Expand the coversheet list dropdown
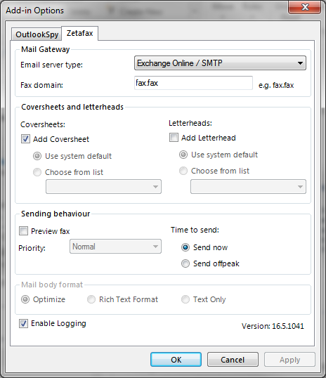The image size is (326, 378). pyautogui.click(x=103, y=187)
